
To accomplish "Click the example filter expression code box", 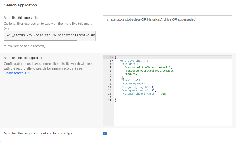I will [50, 35].
